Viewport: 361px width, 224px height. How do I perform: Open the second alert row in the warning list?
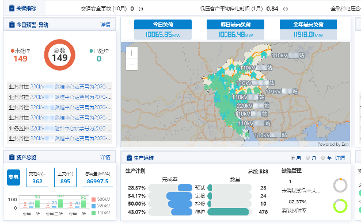pyautogui.click(x=60, y=97)
